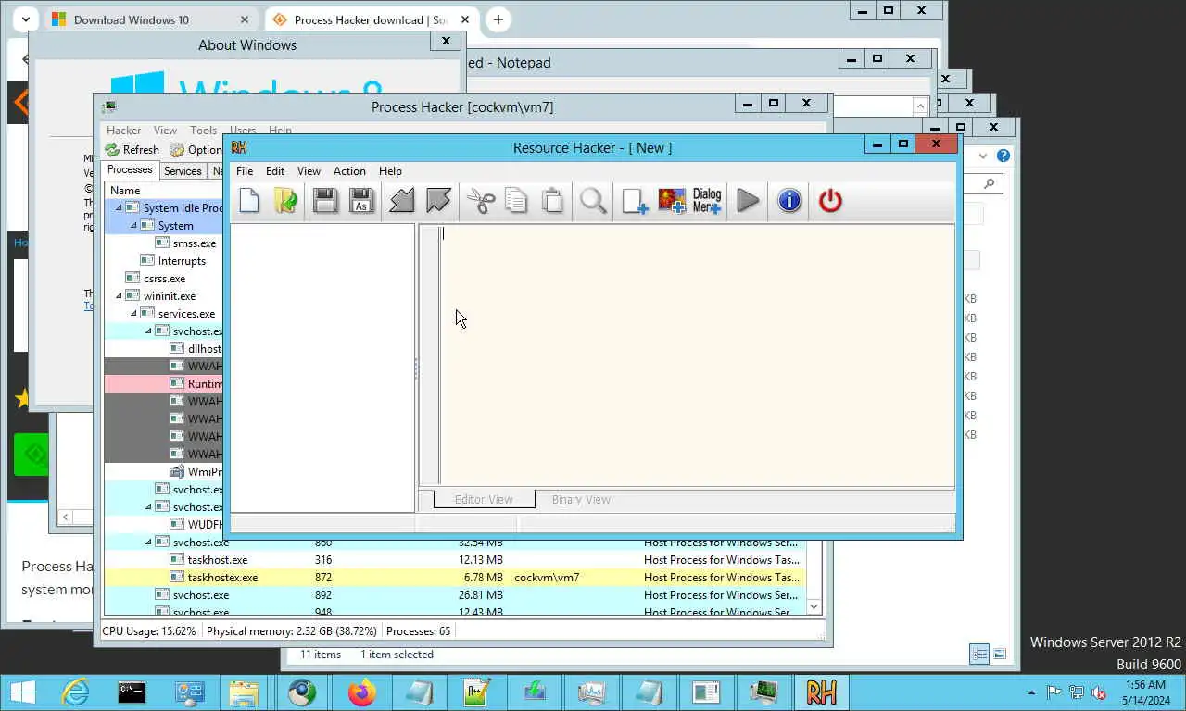The image size is (1186, 711).
Task: Open the Resource Hacker File menu
Action: click(245, 171)
